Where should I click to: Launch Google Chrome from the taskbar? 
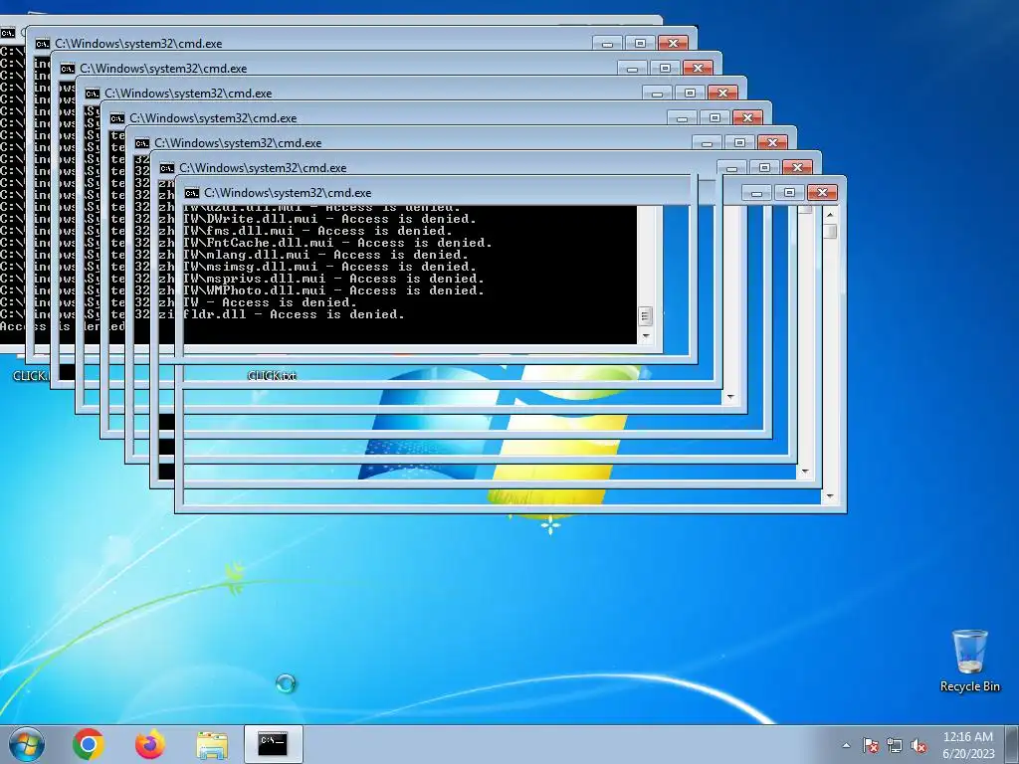(89, 744)
